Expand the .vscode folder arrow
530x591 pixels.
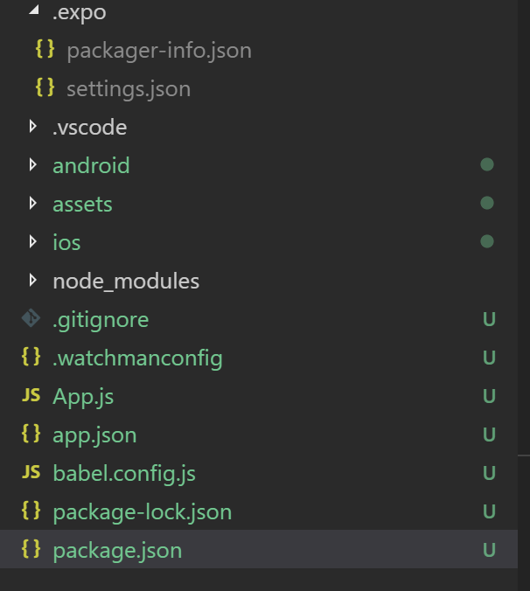(x=32, y=126)
